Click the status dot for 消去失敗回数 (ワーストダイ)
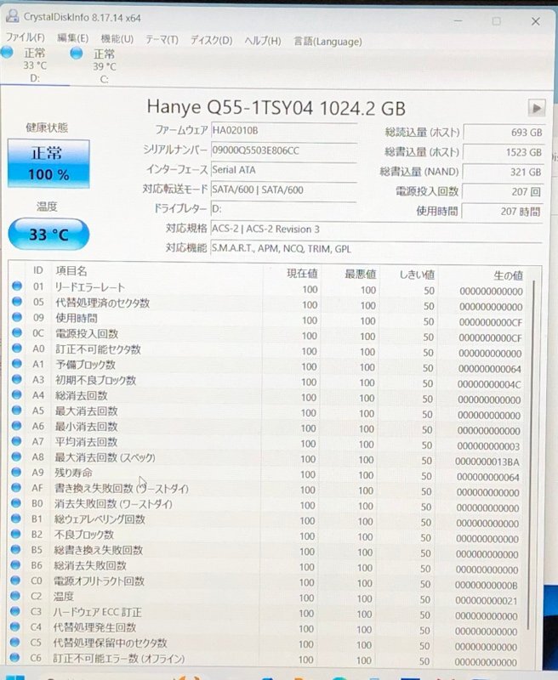The height and width of the screenshot is (680, 558). (x=15, y=502)
